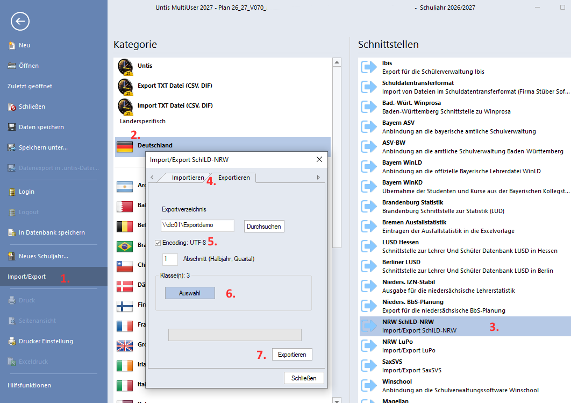Select NRW SchILD-NRW interface entry

tap(465, 326)
